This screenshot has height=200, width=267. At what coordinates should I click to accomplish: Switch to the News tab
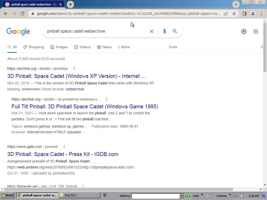click(x=104, y=47)
